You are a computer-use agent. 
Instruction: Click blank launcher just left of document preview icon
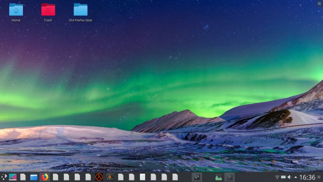pyautogui.click(x=132, y=177)
